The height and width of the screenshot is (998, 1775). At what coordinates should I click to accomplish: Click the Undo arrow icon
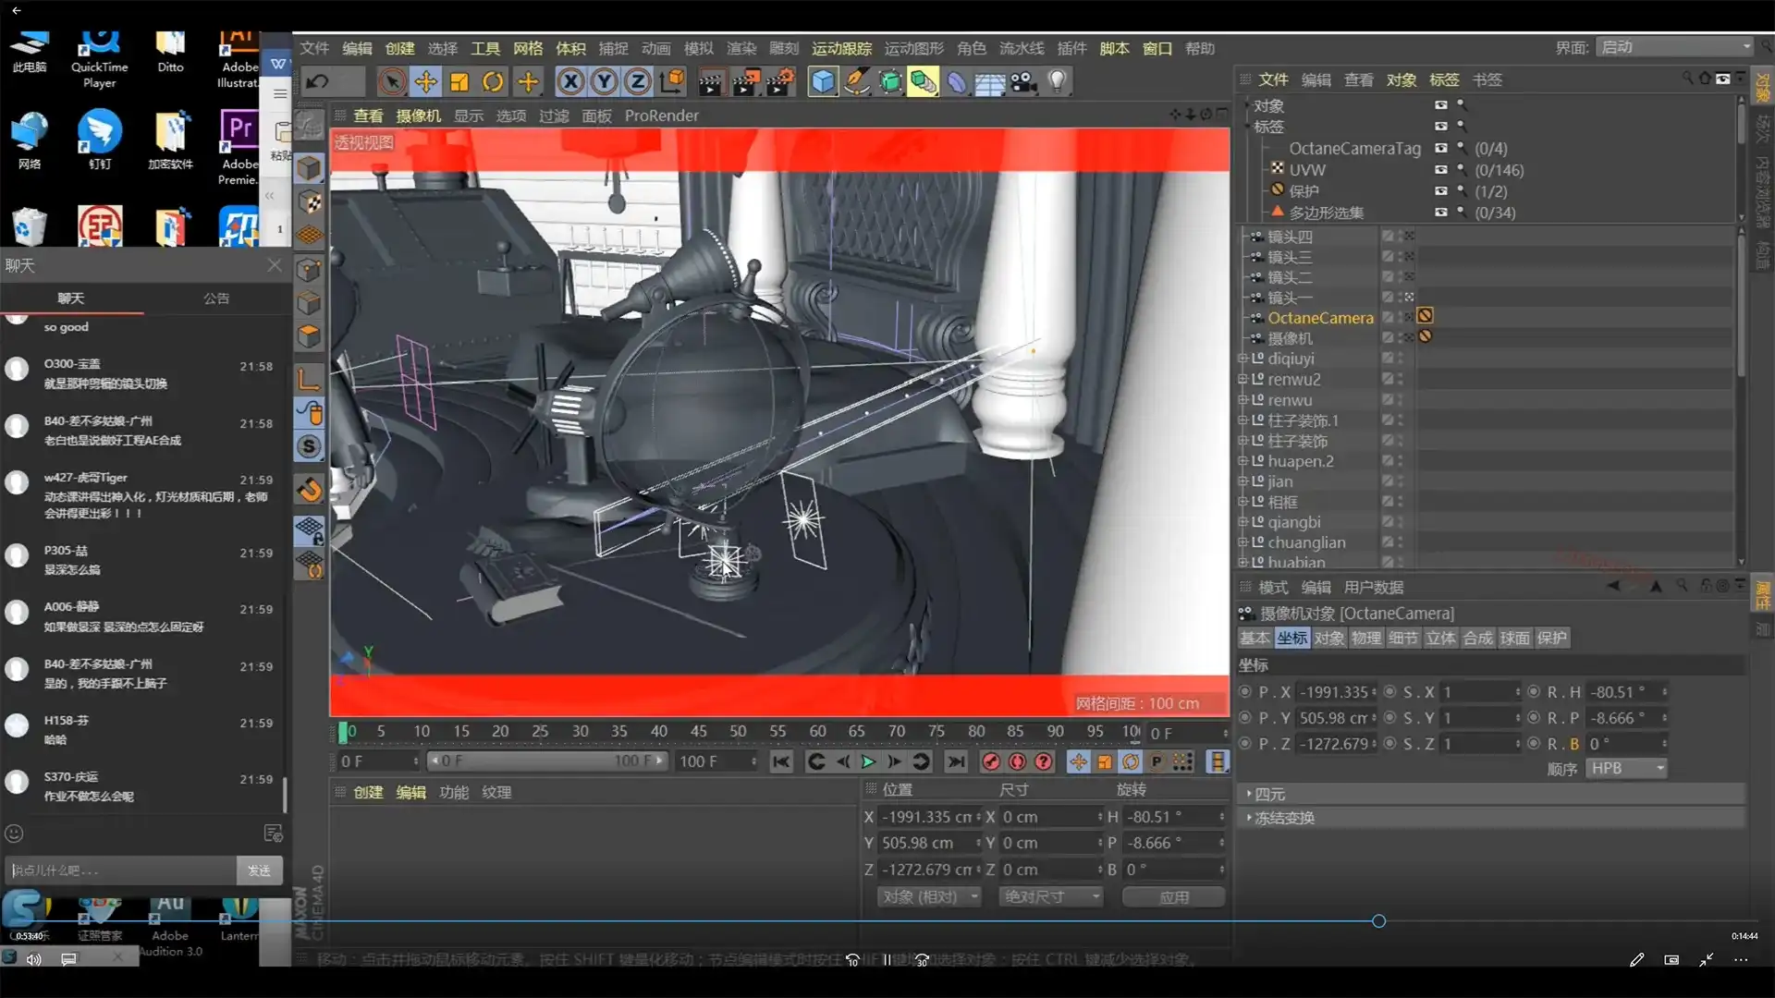[317, 82]
